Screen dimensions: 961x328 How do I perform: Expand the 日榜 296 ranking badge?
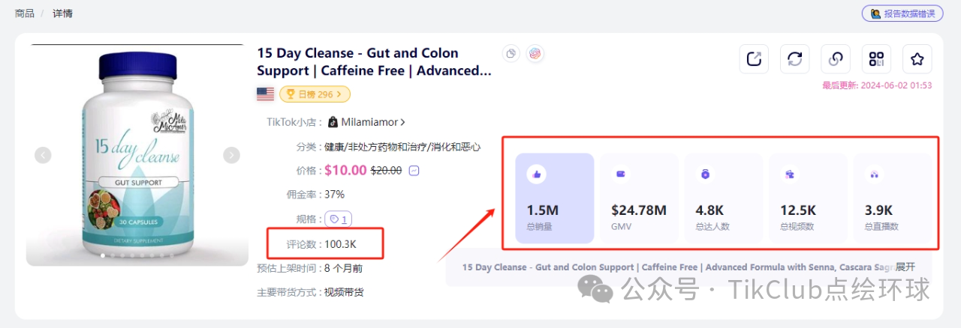tap(315, 94)
